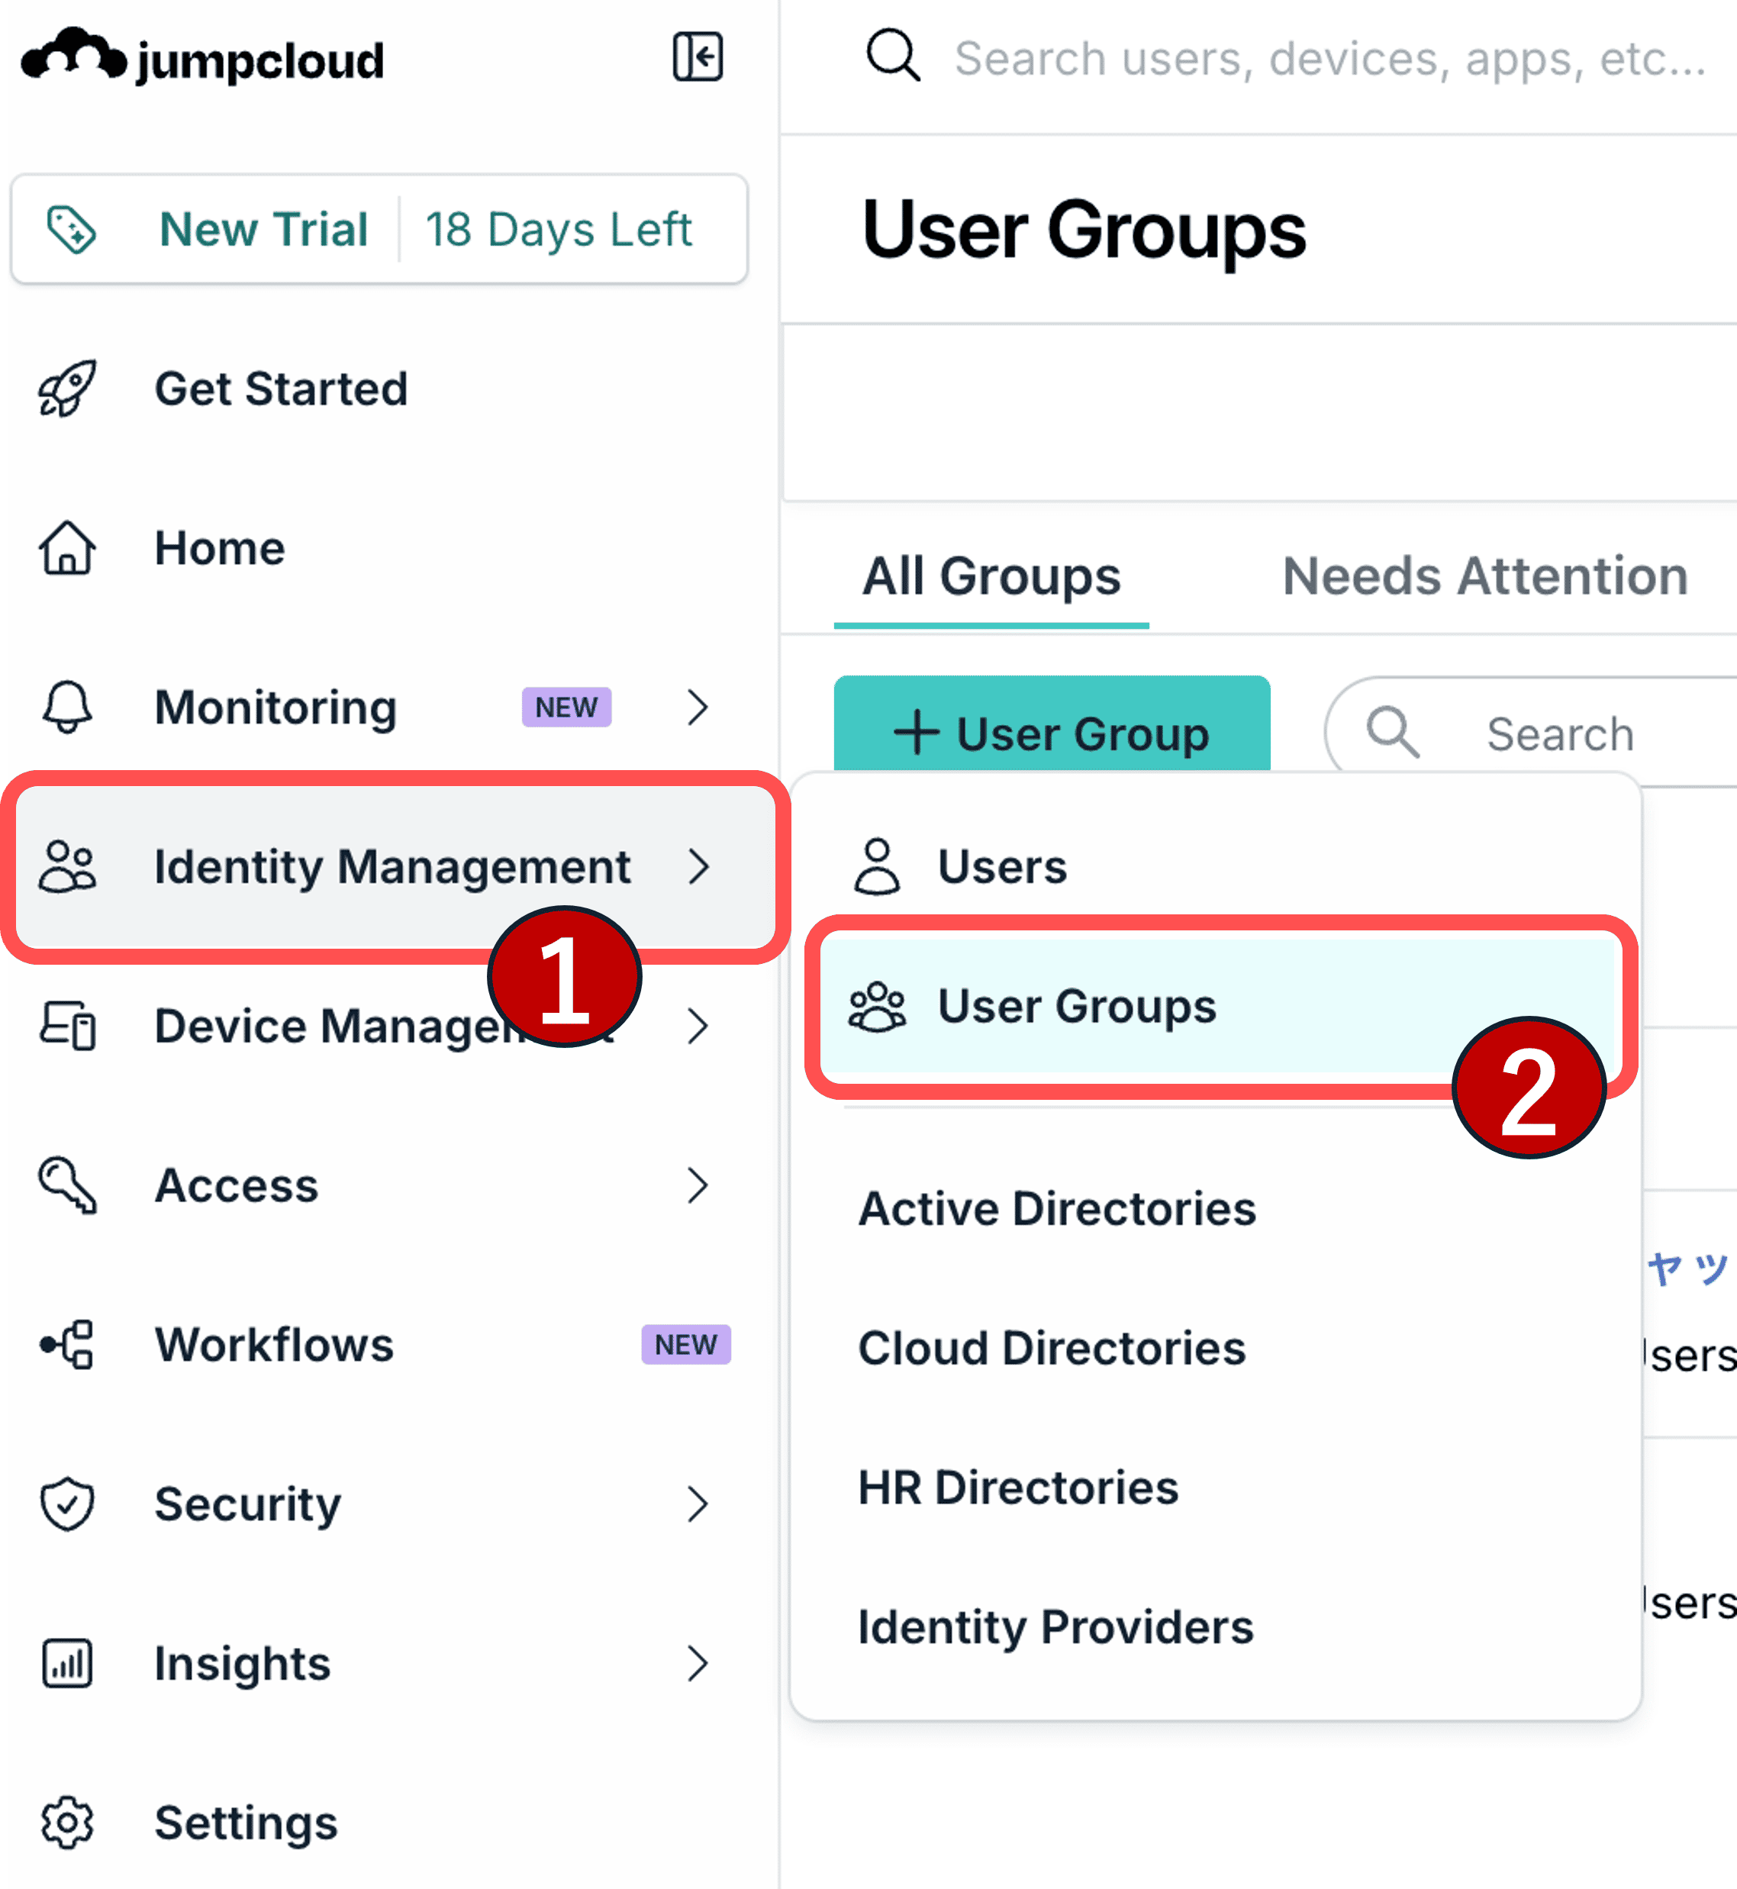Click the Workflows diagram icon
The image size is (1737, 1889).
click(66, 1345)
